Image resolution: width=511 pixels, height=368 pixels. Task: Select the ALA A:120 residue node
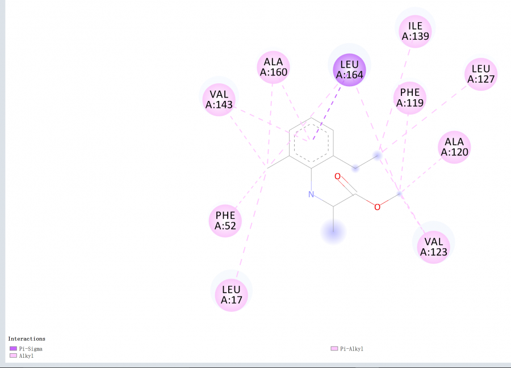click(454, 147)
